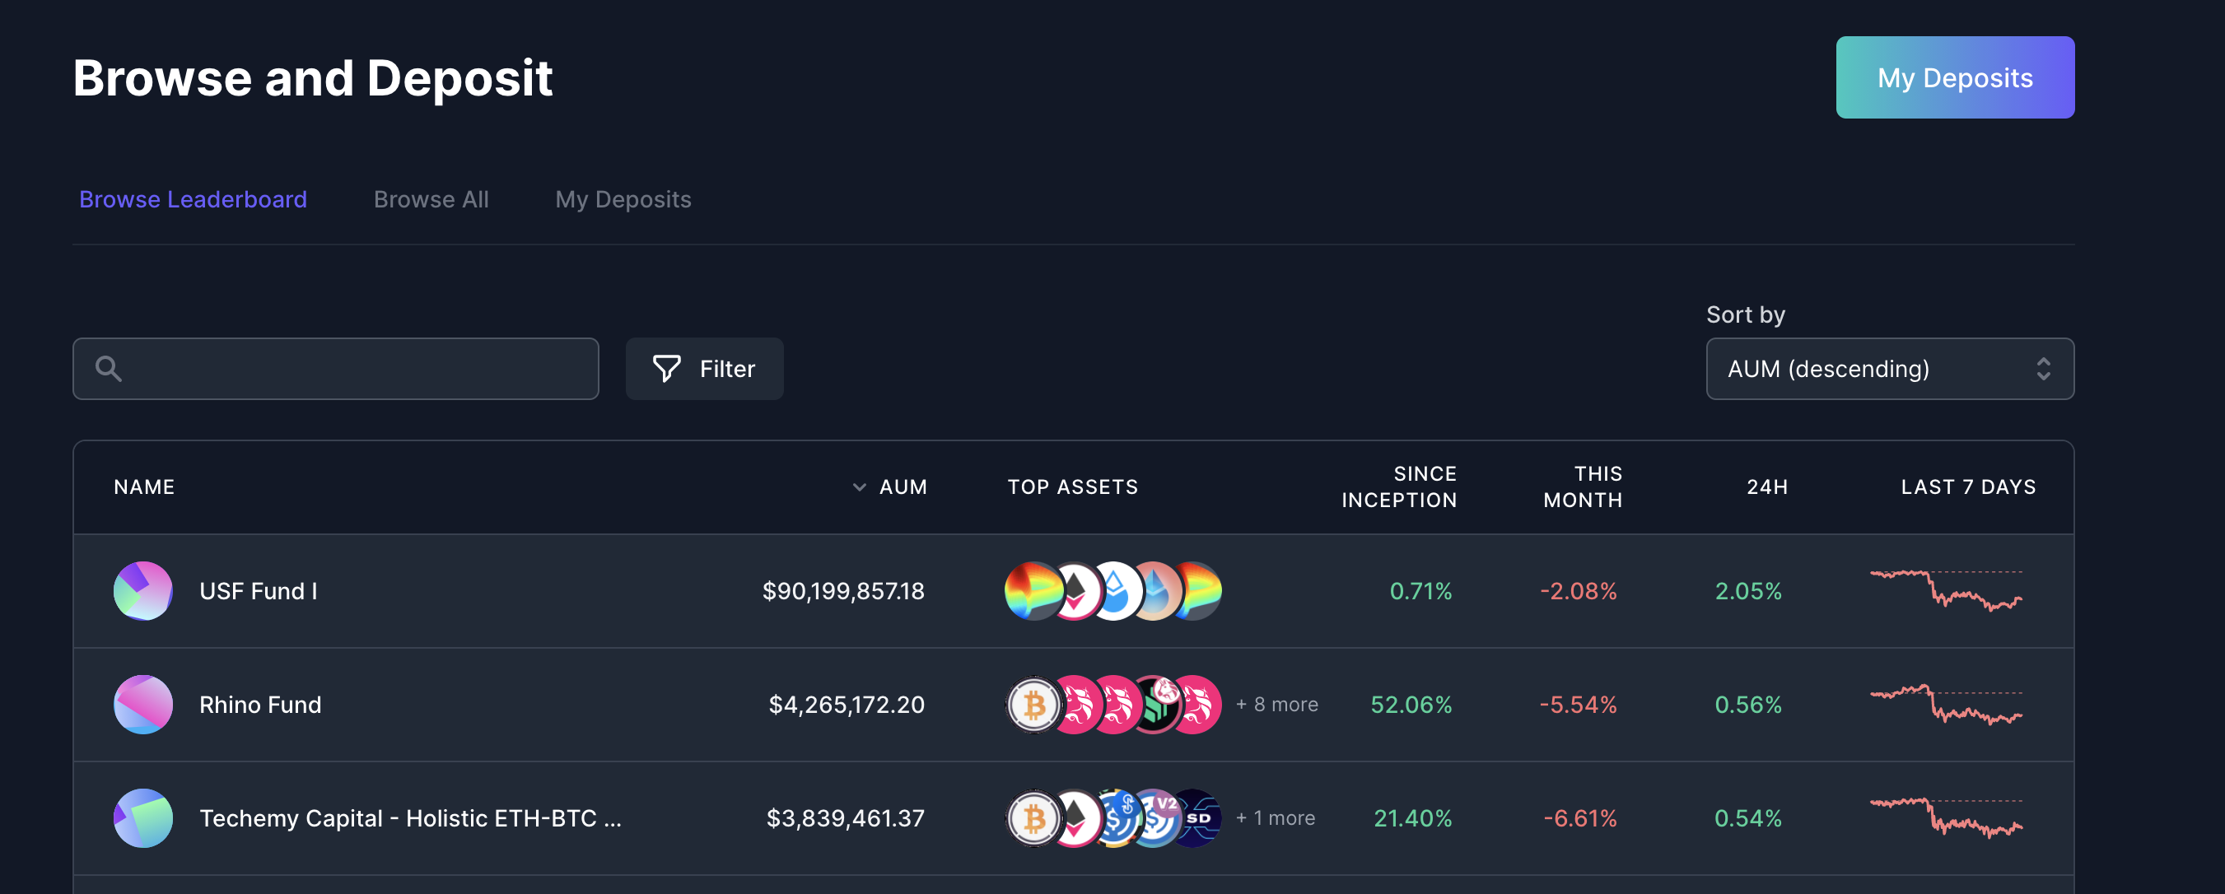Toggle AUM column sort chevron
Viewport: 2225px width, 894px height.
(859, 487)
